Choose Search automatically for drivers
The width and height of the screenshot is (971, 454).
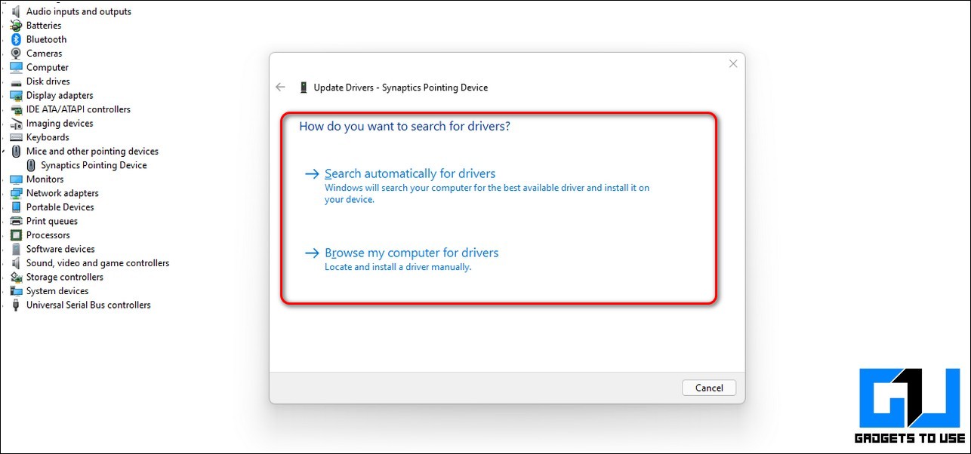tap(409, 173)
